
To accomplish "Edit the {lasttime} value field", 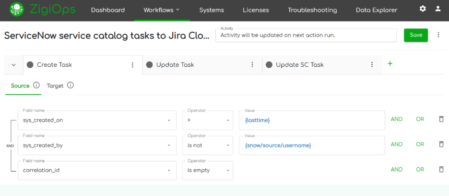I will click(x=312, y=120).
